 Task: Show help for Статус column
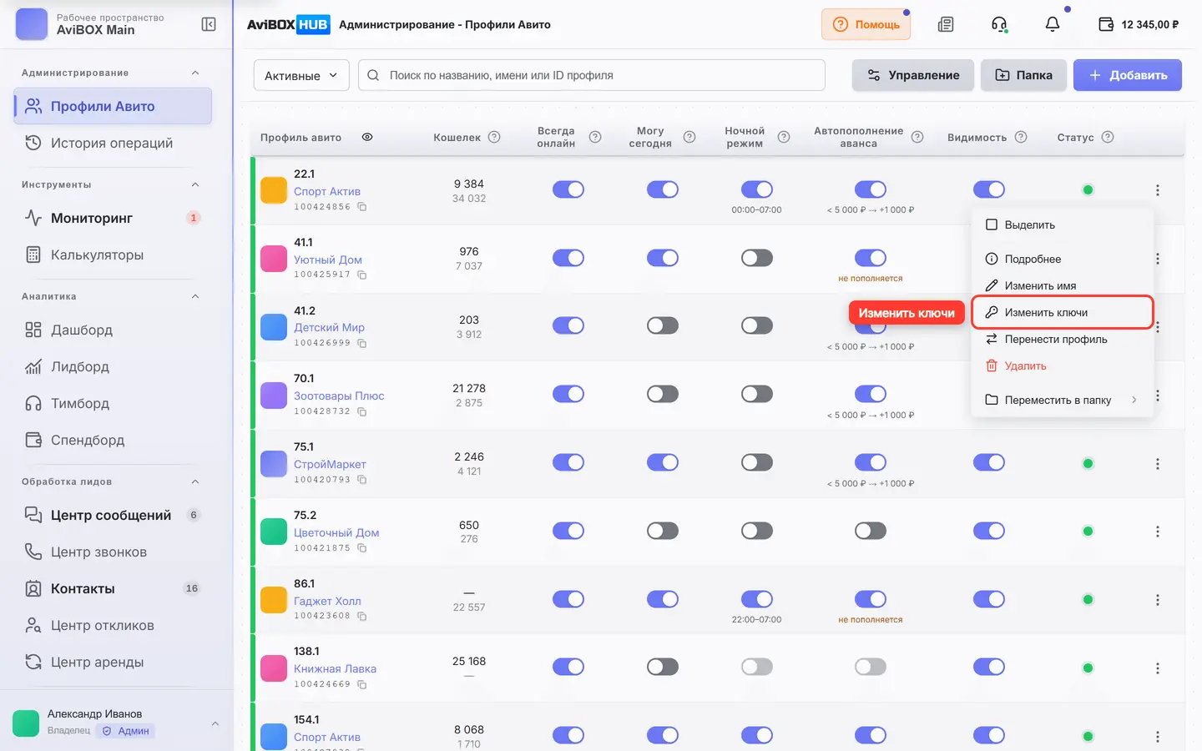tap(1108, 137)
